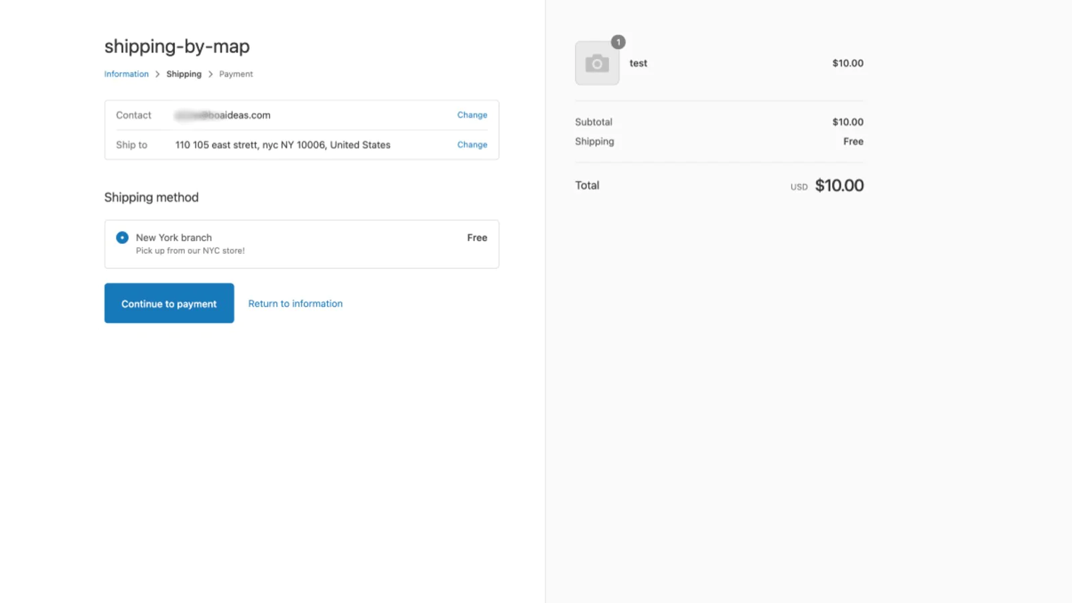The image size is (1072, 603).
Task: Click the camera placeholder product image
Action: (x=597, y=64)
